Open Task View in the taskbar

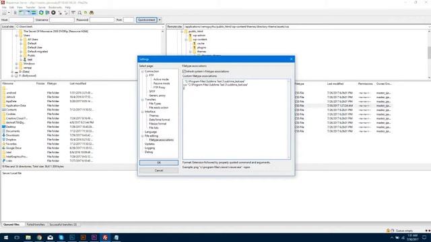click(17, 237)
